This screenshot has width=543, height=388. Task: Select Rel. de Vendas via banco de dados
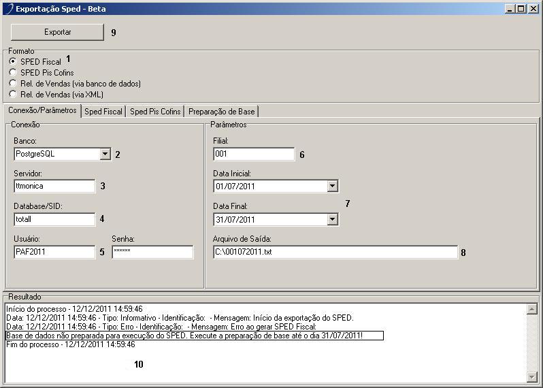coord(13,83)
